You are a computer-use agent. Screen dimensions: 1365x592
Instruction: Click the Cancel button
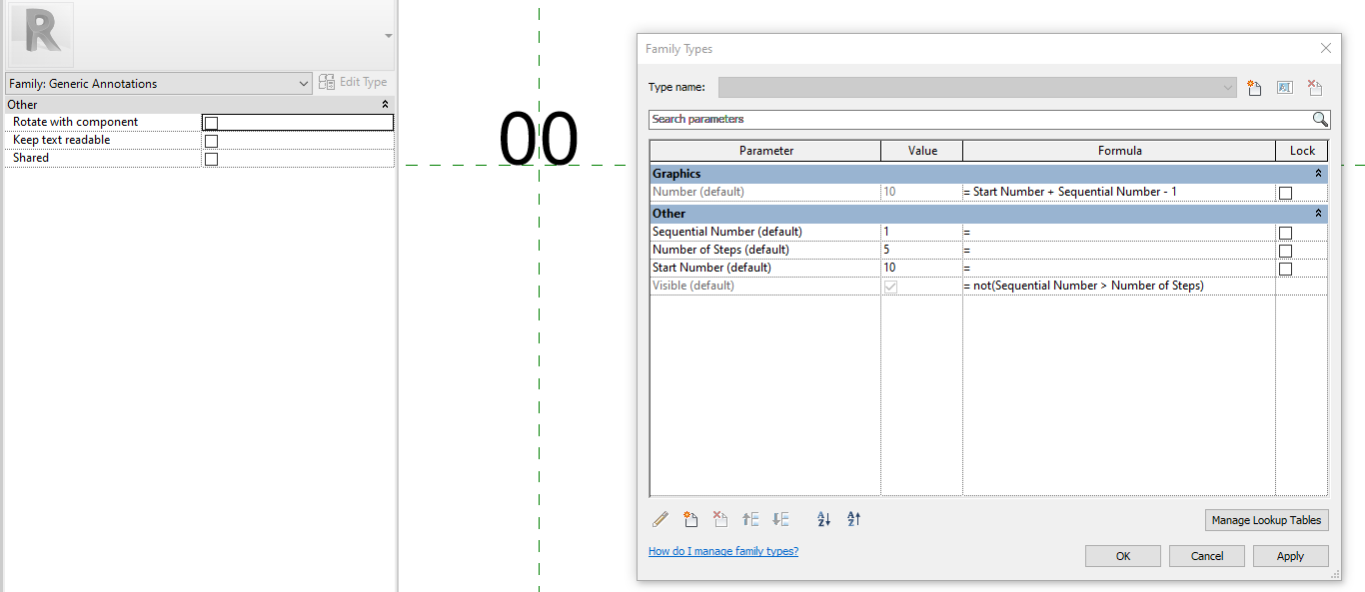1207,556
